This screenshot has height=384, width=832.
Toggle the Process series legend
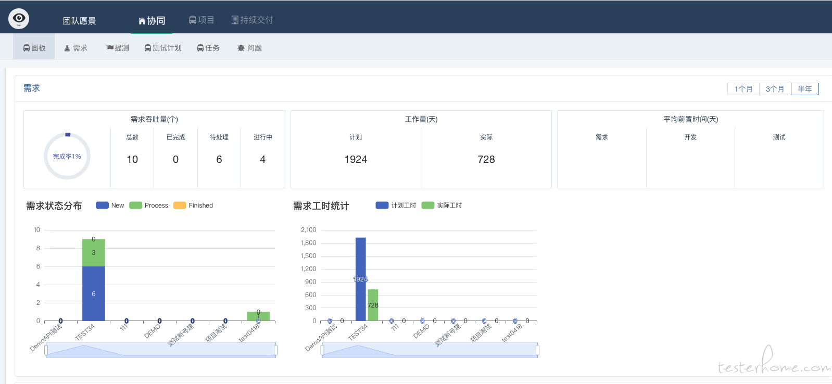click(149, 206)
